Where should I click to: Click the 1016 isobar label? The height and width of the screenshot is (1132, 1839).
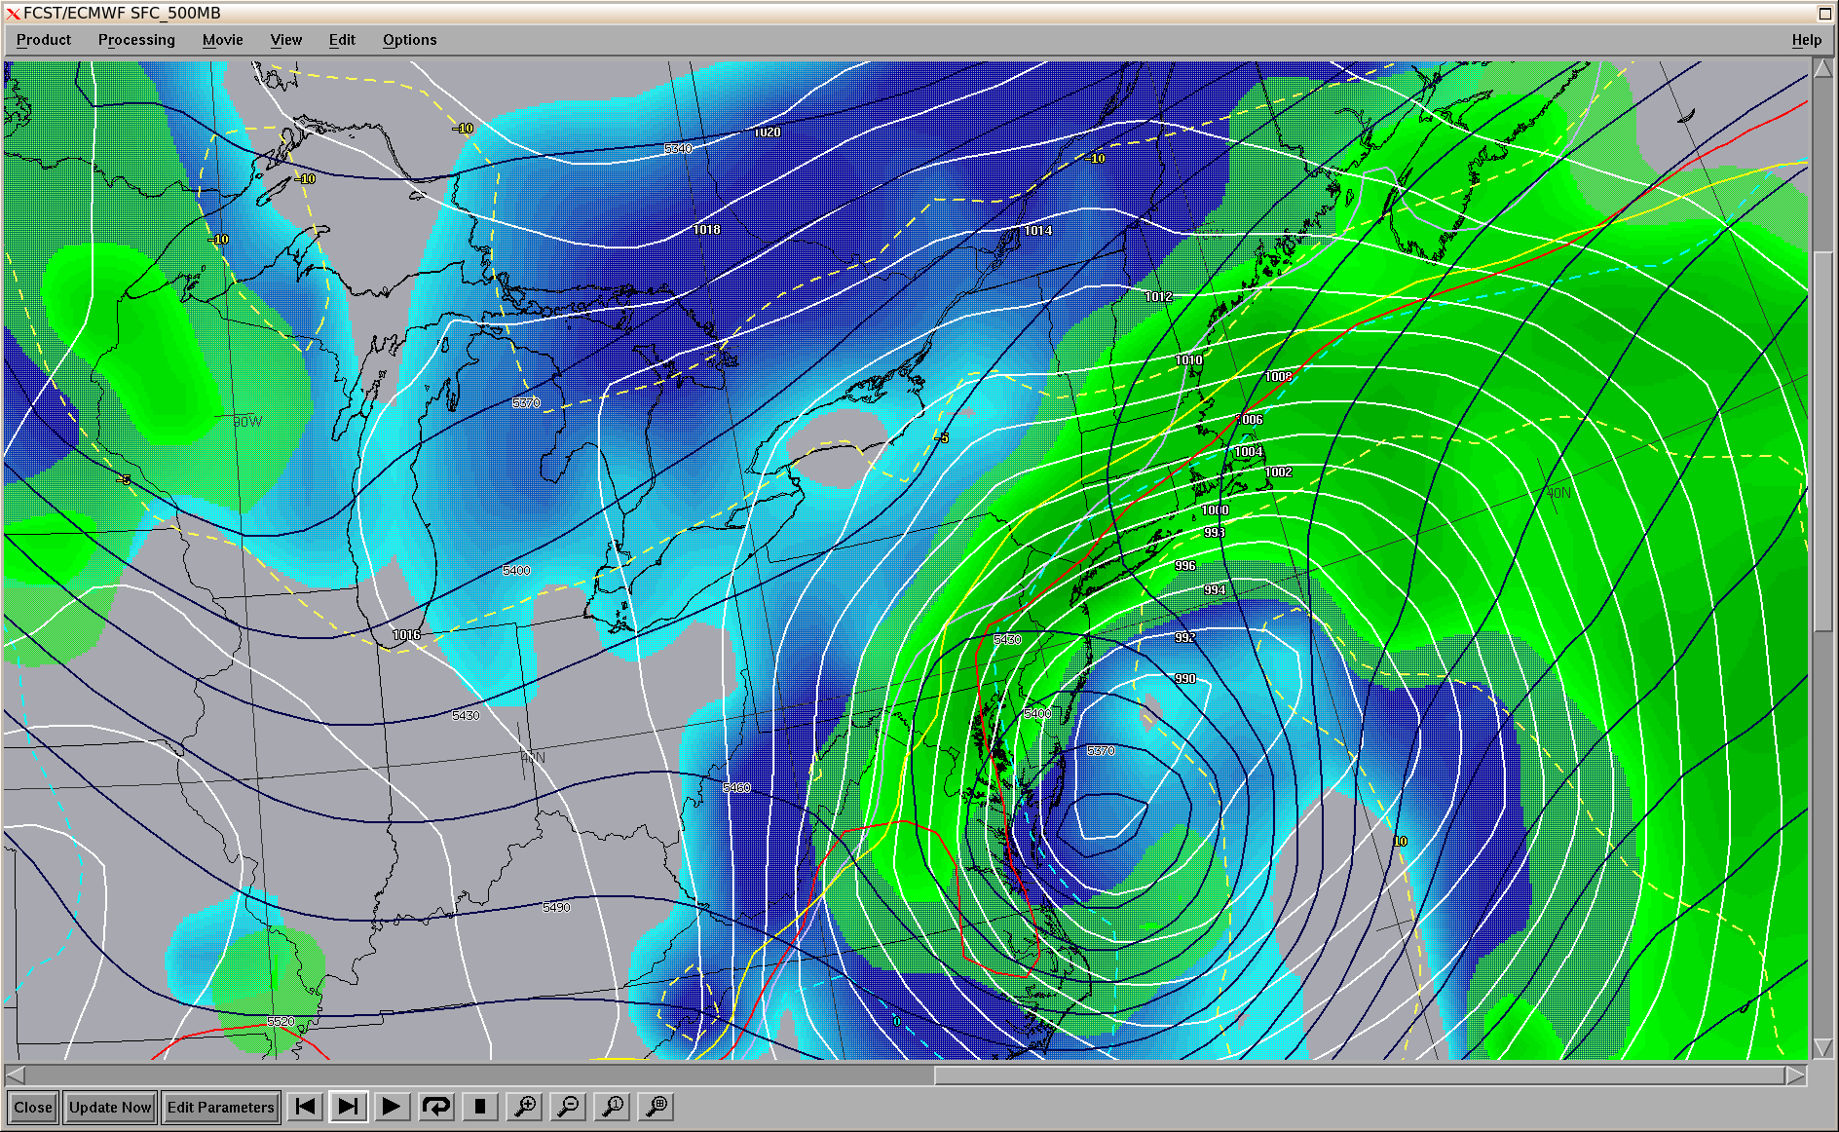pos(406,635)
